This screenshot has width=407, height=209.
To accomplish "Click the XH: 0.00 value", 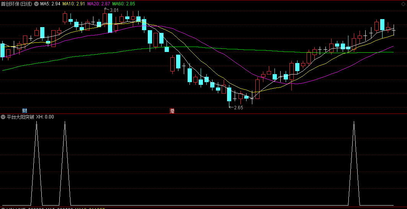I will 45,117.
